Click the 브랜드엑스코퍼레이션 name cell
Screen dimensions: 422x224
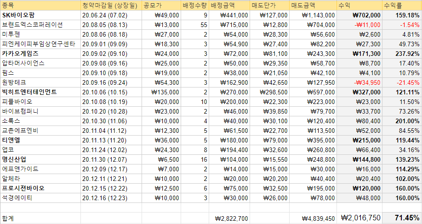click(40, 25)
